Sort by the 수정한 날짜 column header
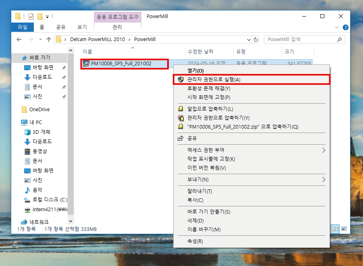This screenshot has width=363, height=266. click(x=201, y=52)
